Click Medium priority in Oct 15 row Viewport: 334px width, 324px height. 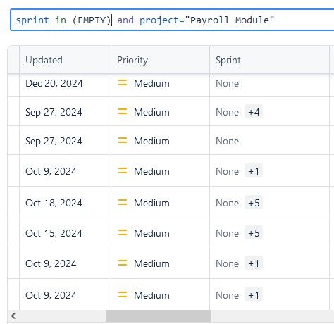[151, 233]
